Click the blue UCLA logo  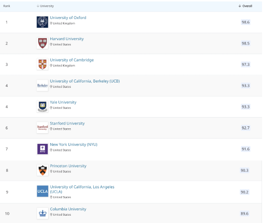pyautogui.click(x=42, y=191)
